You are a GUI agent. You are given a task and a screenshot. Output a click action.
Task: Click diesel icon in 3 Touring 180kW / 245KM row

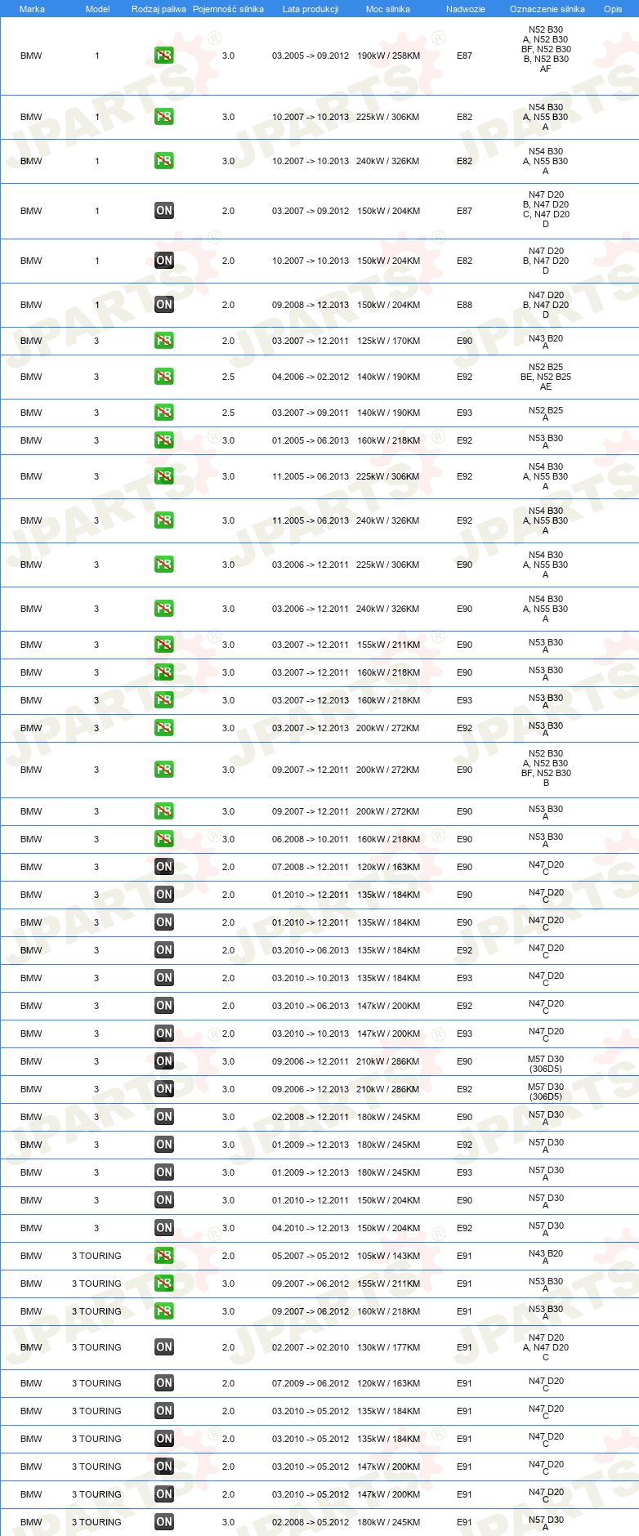(x=164, y=1522)
